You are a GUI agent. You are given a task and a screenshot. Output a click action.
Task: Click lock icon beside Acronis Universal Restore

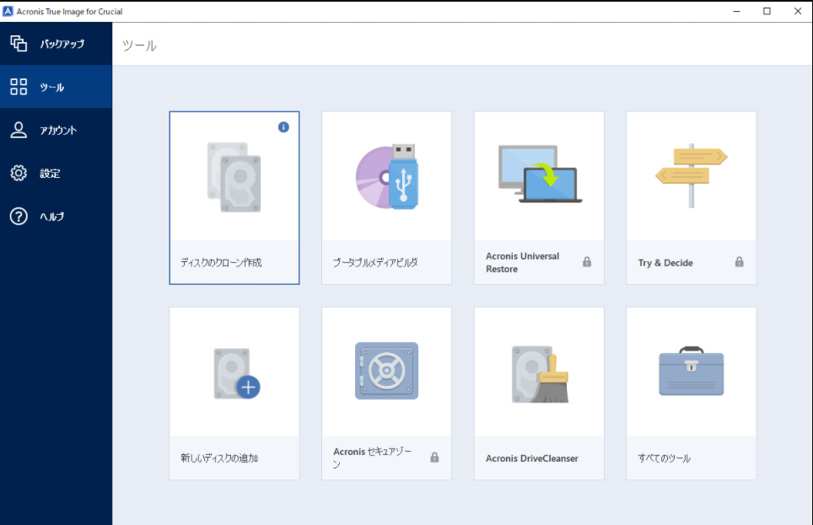point(587,262)
